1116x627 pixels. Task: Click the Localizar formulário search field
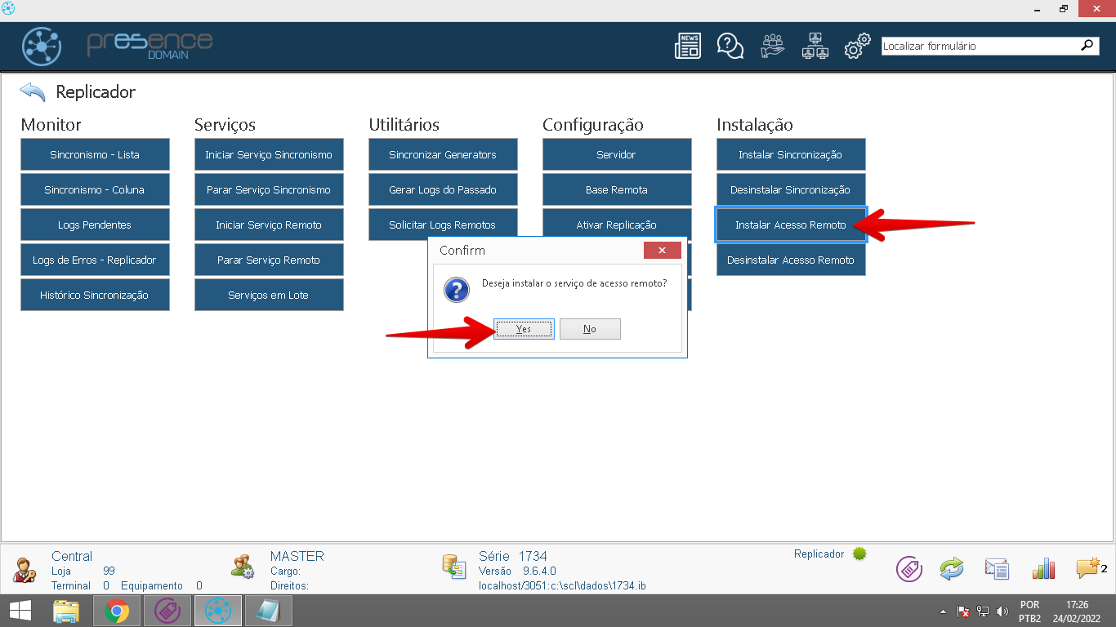coord(980,46)
